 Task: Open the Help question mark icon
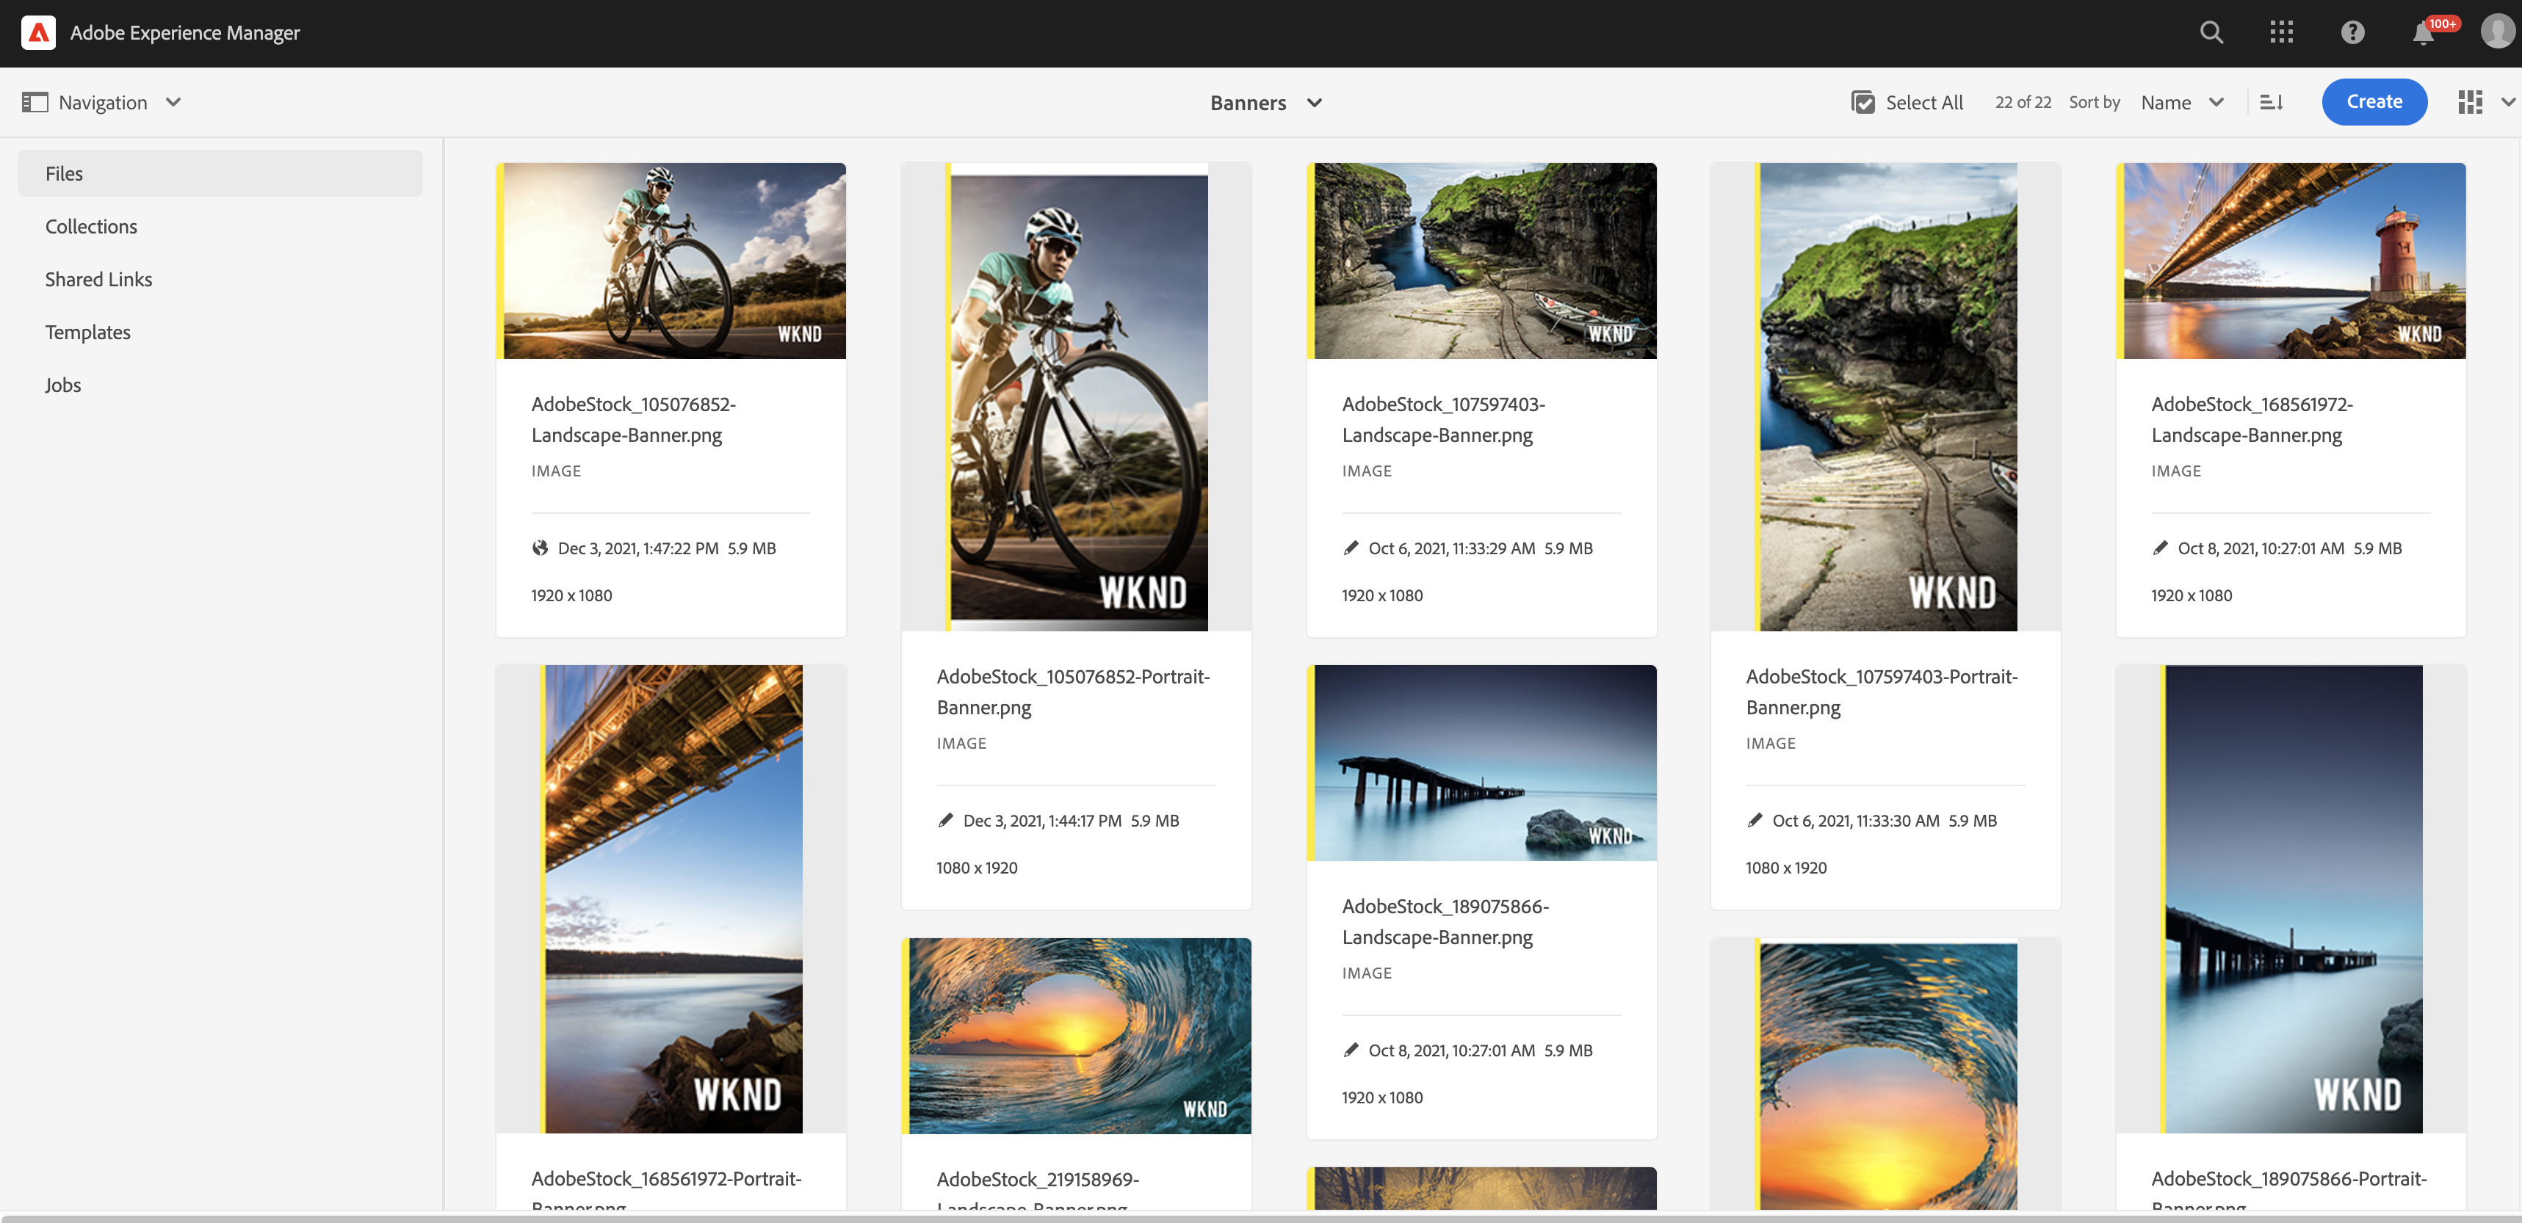(x=2352, y=32)
